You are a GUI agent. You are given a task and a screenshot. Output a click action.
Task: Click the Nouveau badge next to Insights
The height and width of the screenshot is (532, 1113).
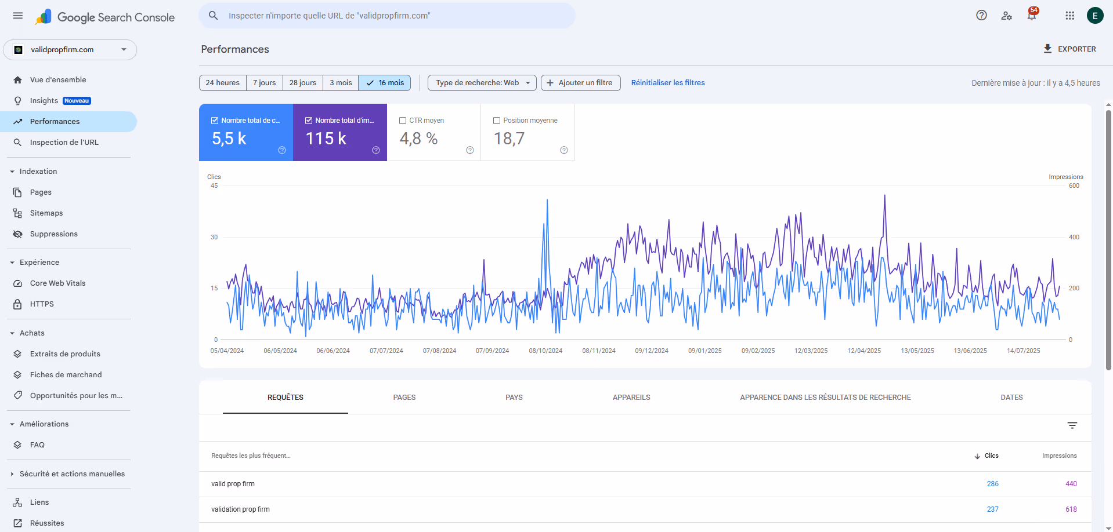click(x=77, y=101)
